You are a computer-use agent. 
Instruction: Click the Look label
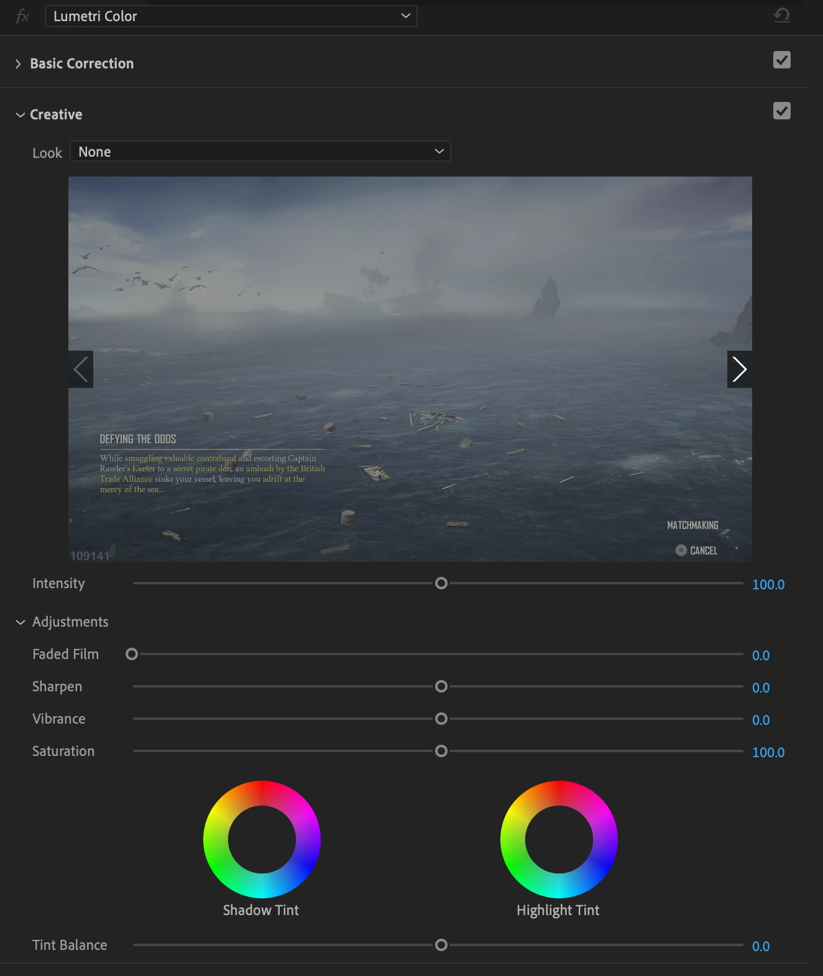(x=47, y=153)
